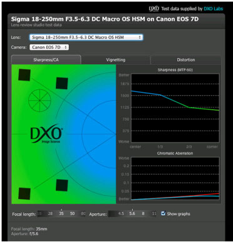This screenshot has width=233, height=242.
Task: Click the spoked circle target on test chart
Action: click(x=39, y=101)
